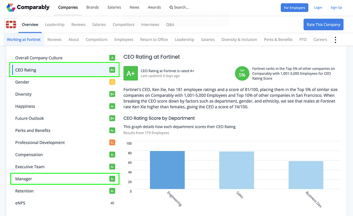
Task: Select the Manager category in sidebar
Action: (24, 179)
